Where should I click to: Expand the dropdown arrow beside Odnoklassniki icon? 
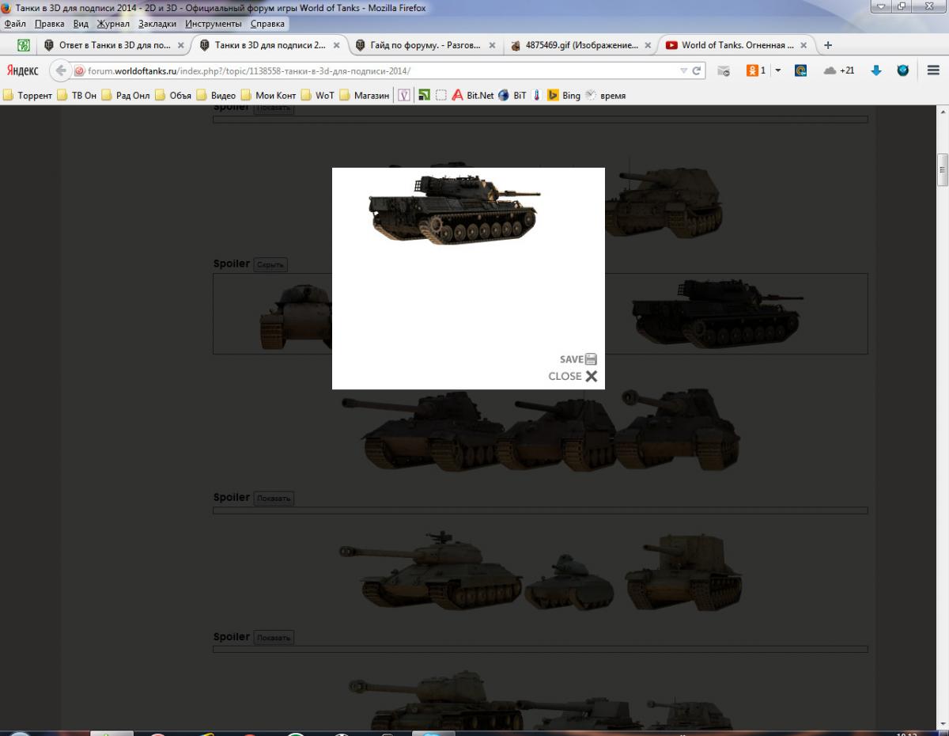tap(777, 70)
